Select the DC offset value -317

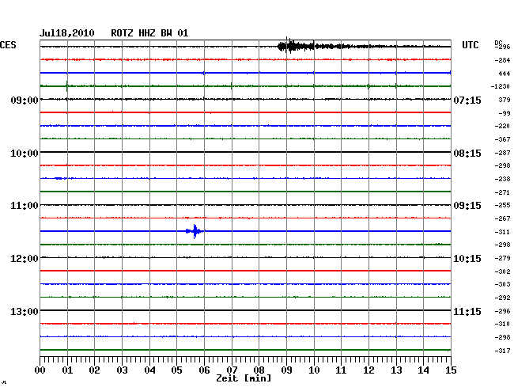502,351
